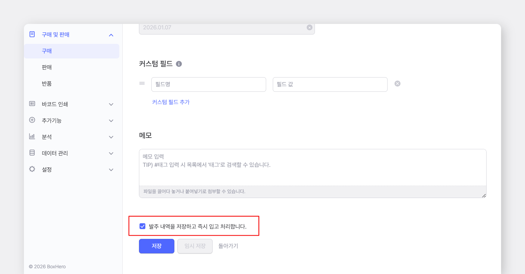Clear the 2026.01.07 date field

point(309,28)
